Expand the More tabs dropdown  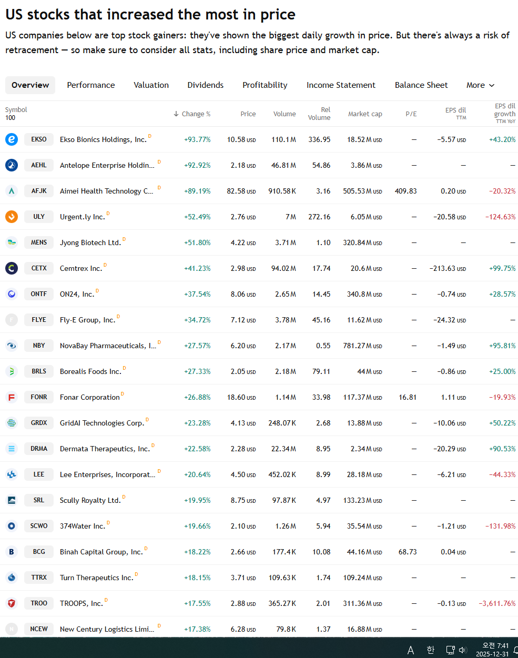(480, 85)
